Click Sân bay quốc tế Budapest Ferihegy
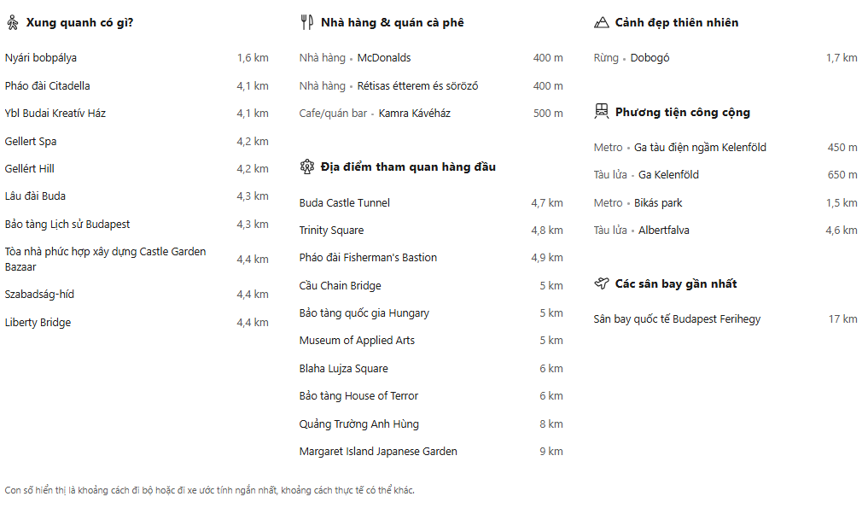Viewport: 868px width, 514px height. [677, 319]
